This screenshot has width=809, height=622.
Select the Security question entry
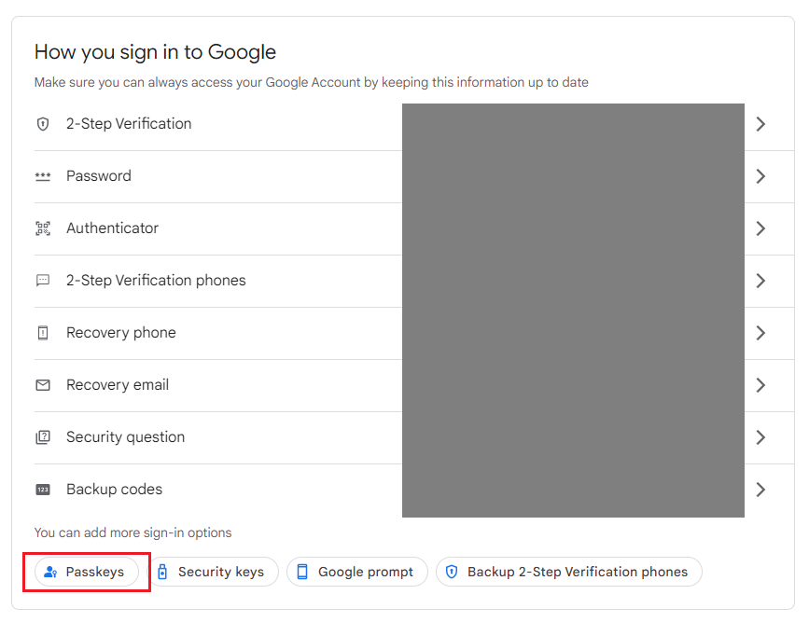click(125, 437)
